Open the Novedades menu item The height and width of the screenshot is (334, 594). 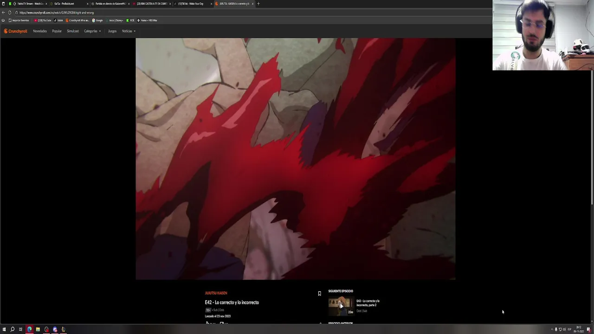(x=40, y=31)
